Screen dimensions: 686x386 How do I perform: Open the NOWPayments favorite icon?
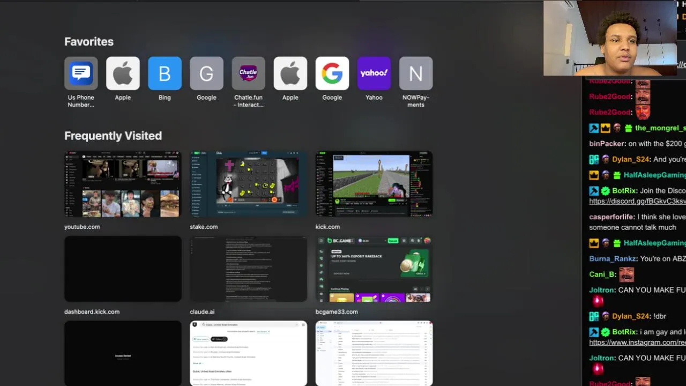click(x=415, y=73)
